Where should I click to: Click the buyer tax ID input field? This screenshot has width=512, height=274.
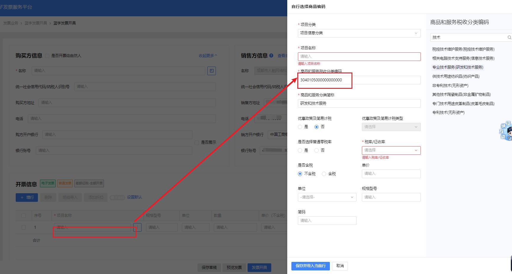[145, 87]
